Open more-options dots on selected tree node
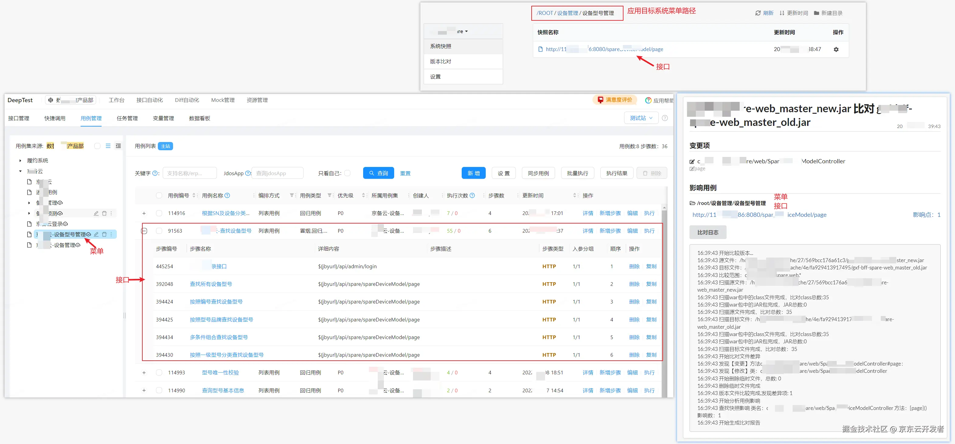Screen dimensions: 955x444 (111, 234)
